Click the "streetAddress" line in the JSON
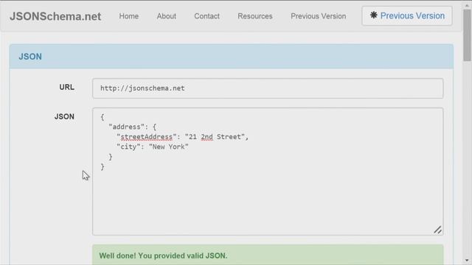 (x=182, y=137)
